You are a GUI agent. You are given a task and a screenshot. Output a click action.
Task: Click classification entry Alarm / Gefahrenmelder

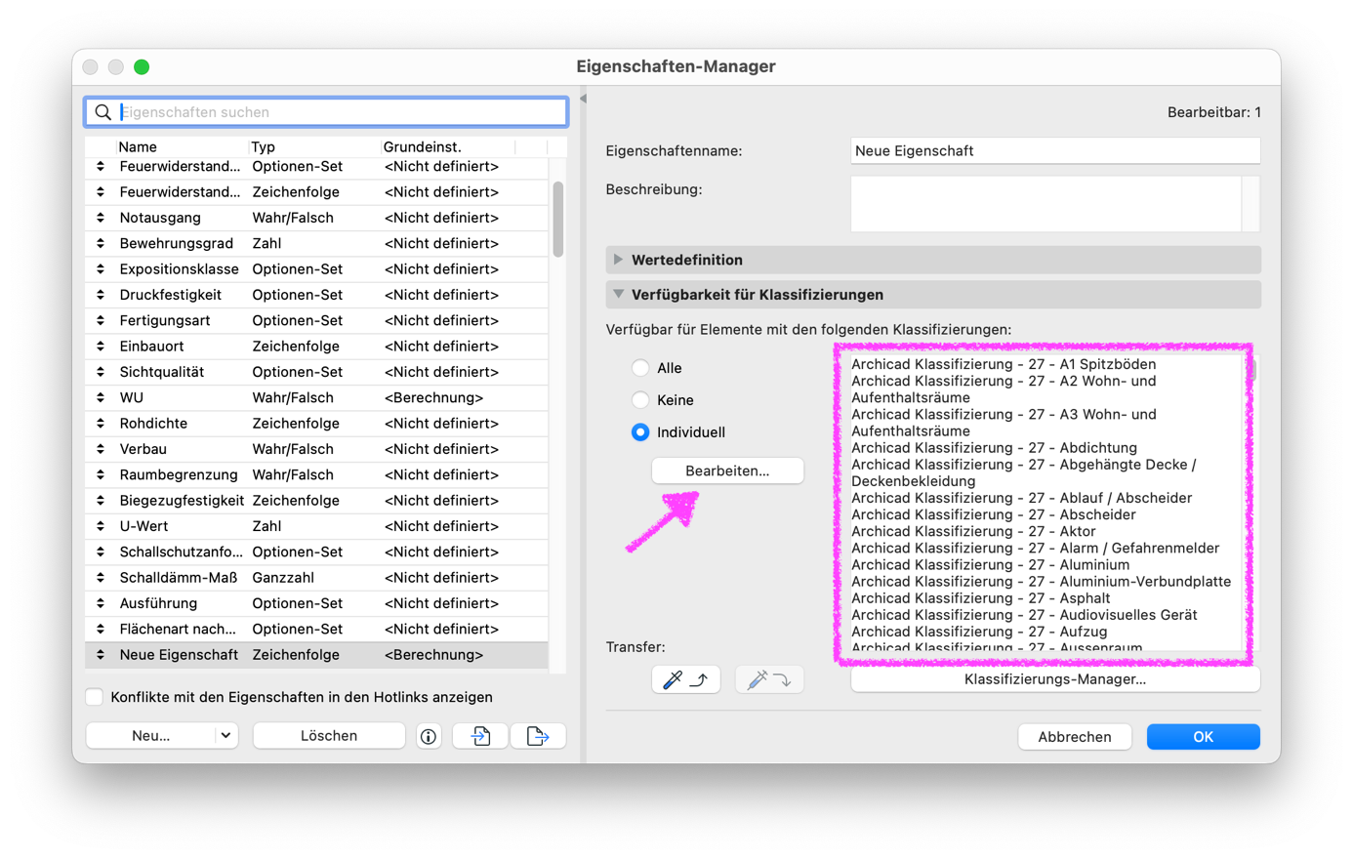(1035, 548)
